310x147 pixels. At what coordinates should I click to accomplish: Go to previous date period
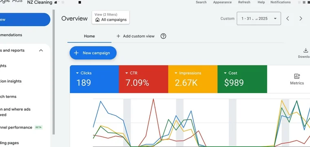pos(288,19)
